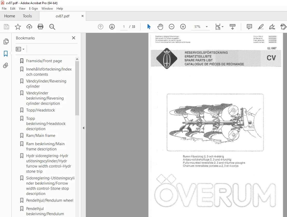287x217 pixels.
Task: Open the Ram/Main frame bookmark
Action: click(x=41, y=135)
